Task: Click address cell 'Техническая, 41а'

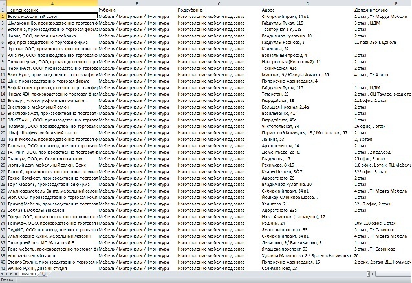Action: coord(307,68)
